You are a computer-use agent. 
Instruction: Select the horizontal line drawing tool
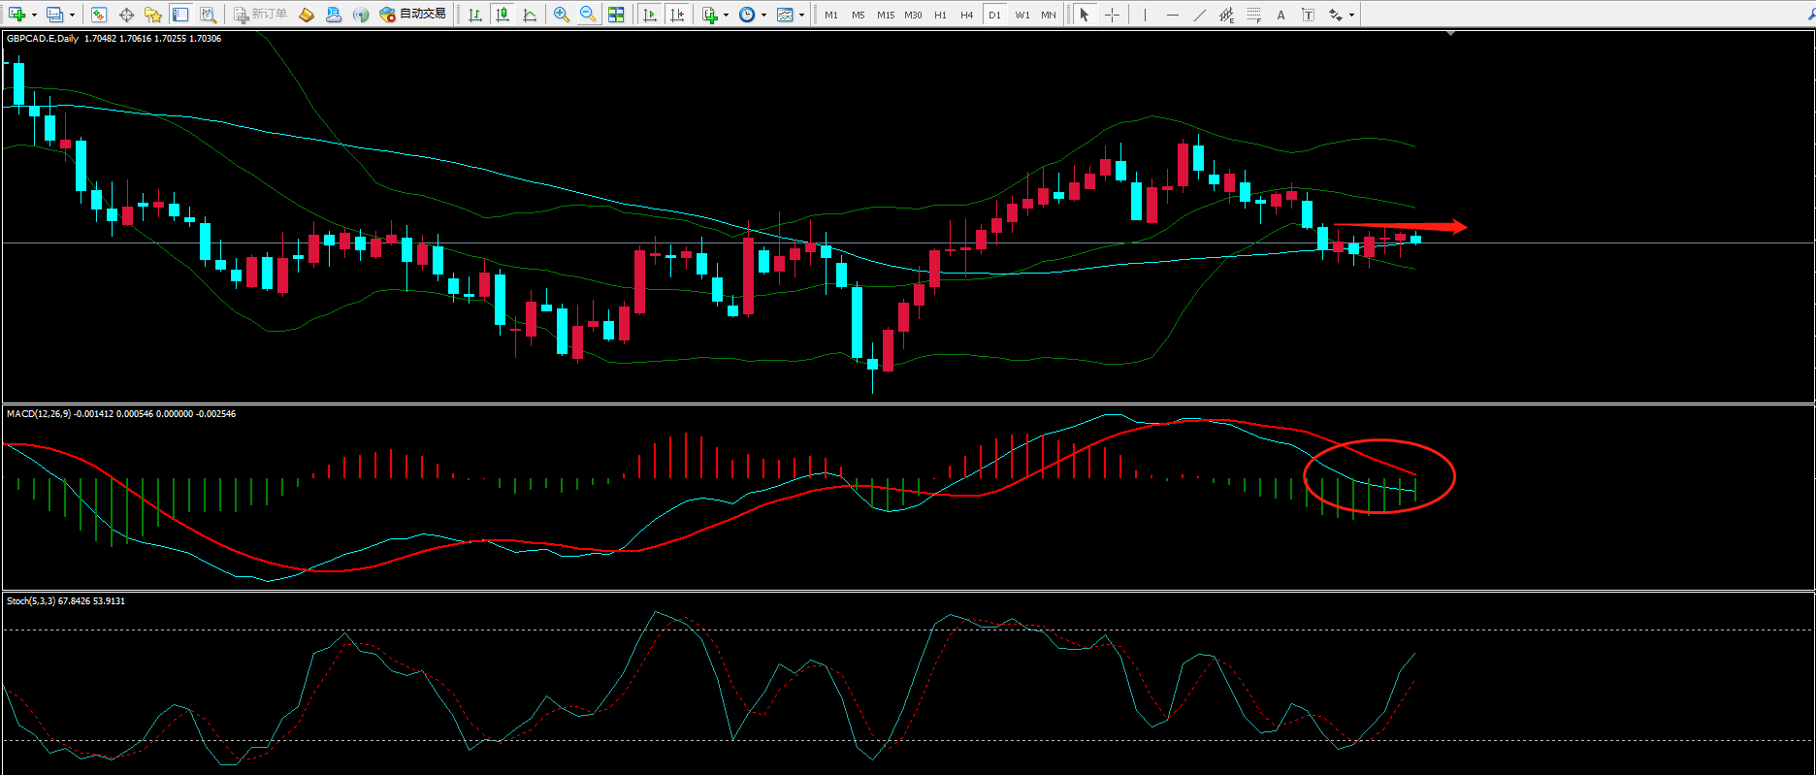1173,15
